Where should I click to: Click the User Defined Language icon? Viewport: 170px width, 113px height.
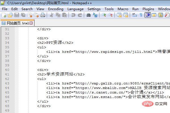click(154, 15)
